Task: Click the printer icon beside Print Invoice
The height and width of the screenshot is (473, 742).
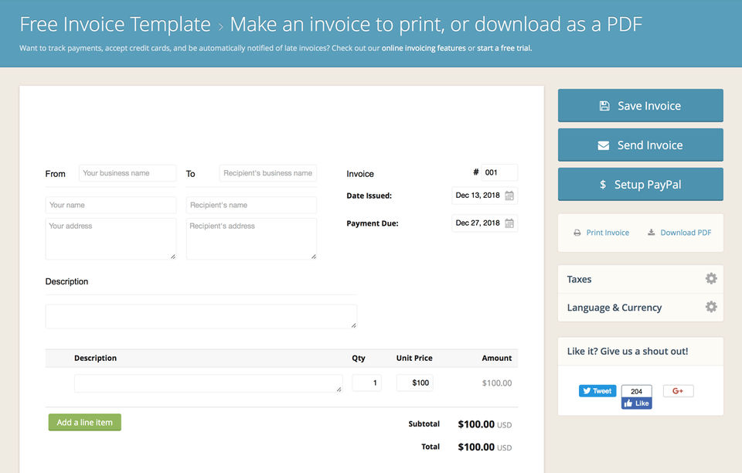Action: 577,233
